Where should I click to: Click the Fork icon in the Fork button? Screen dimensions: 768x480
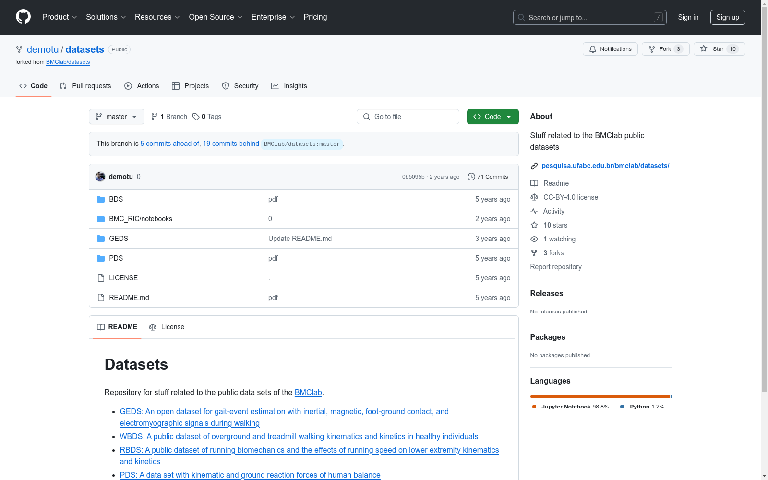652,49
